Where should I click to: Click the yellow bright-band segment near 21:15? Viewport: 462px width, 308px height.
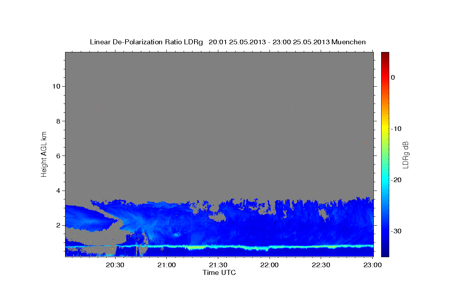(x=196, y=247)
